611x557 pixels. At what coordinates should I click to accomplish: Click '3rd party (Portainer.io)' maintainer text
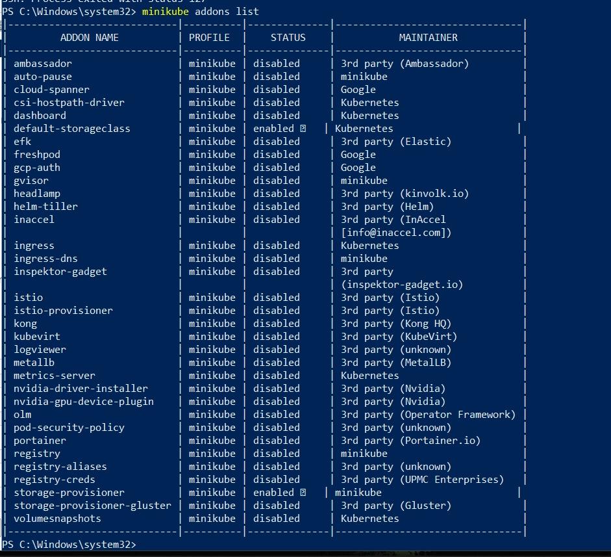pos(411,441)
